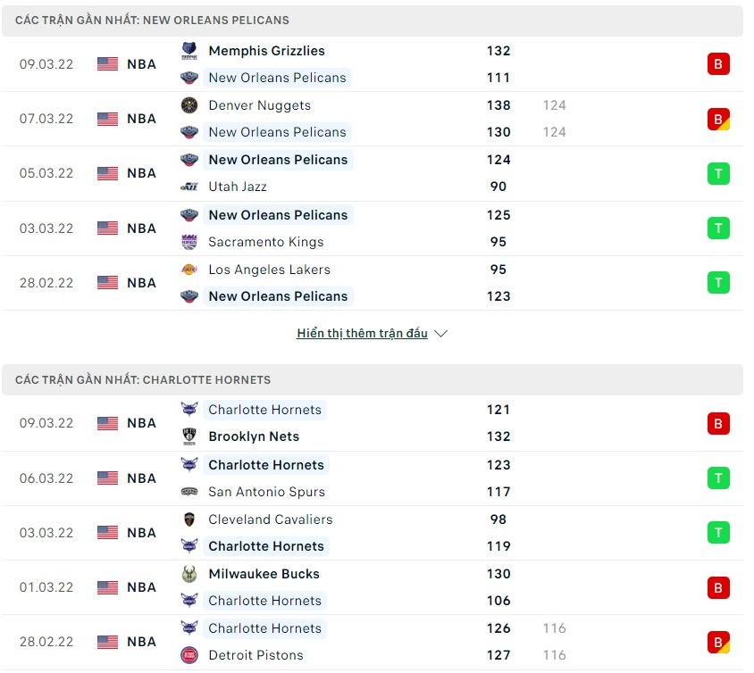Click the Utah Jazz team logo
Viewport: 754px width, 673px height.
click(x=188, y=187)
